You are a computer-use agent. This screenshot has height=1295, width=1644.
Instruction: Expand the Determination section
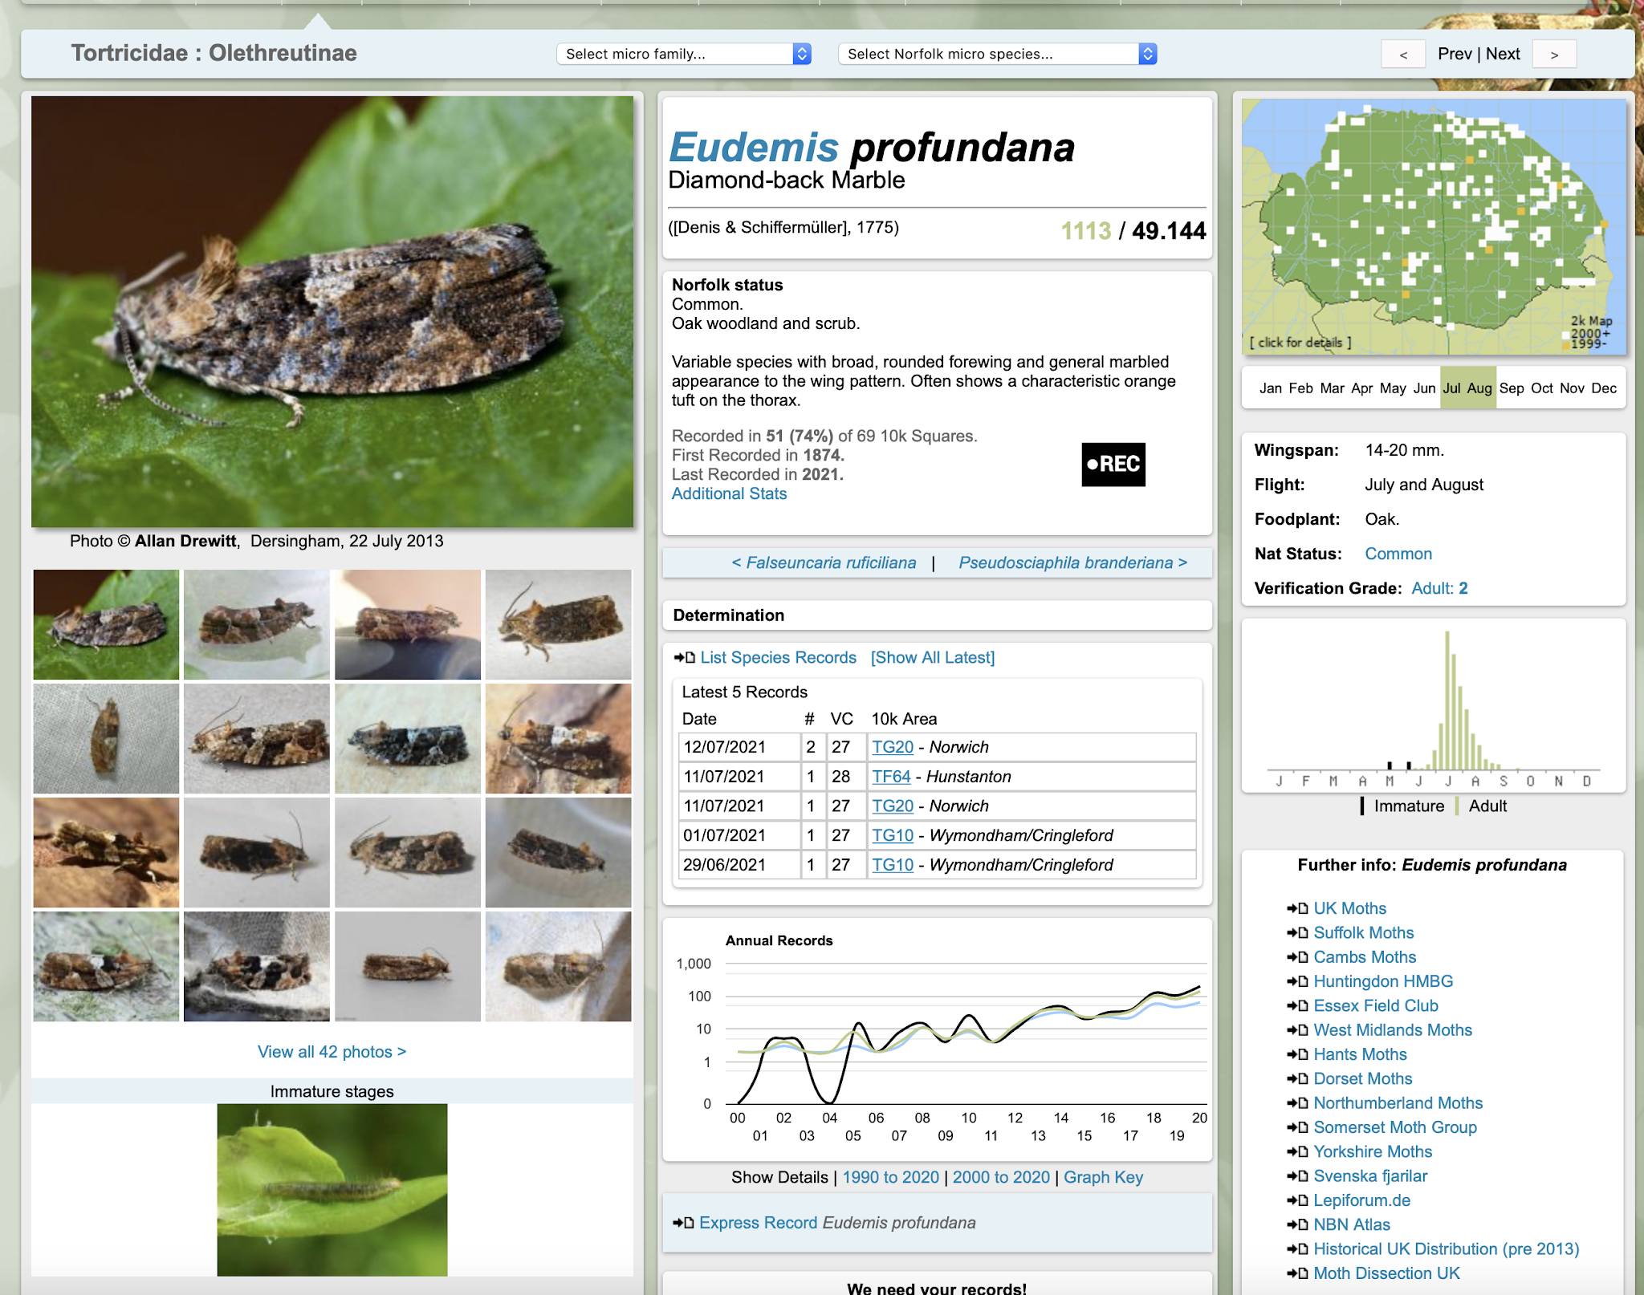click(728, 615)
